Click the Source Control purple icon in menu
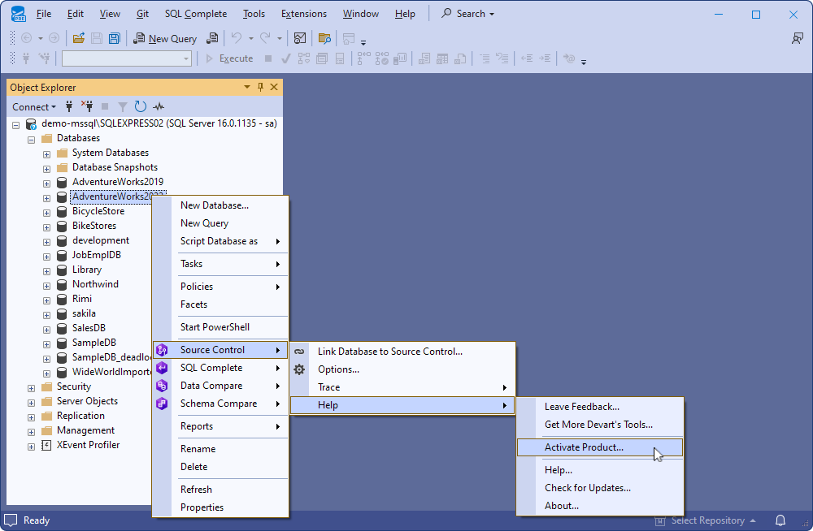Image resolution: width=813 pixels, height=531 pixels. pyautogui.click(x=162, y=350)
